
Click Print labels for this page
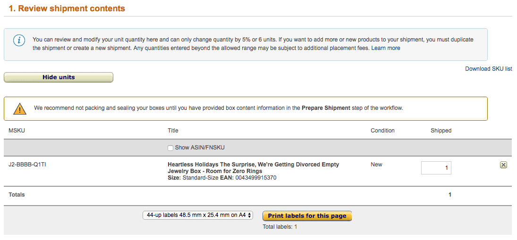point(307,216)
